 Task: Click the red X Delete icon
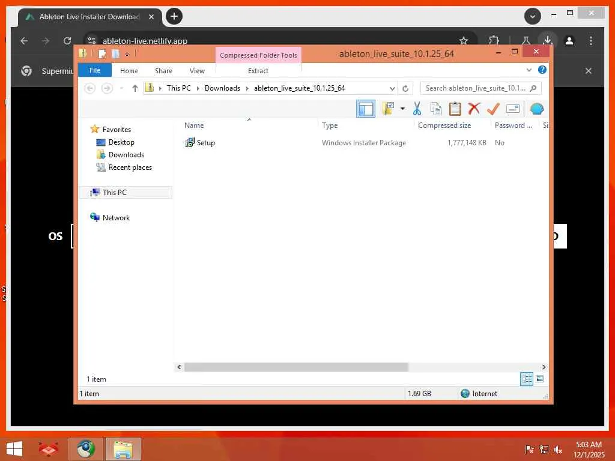474,108
